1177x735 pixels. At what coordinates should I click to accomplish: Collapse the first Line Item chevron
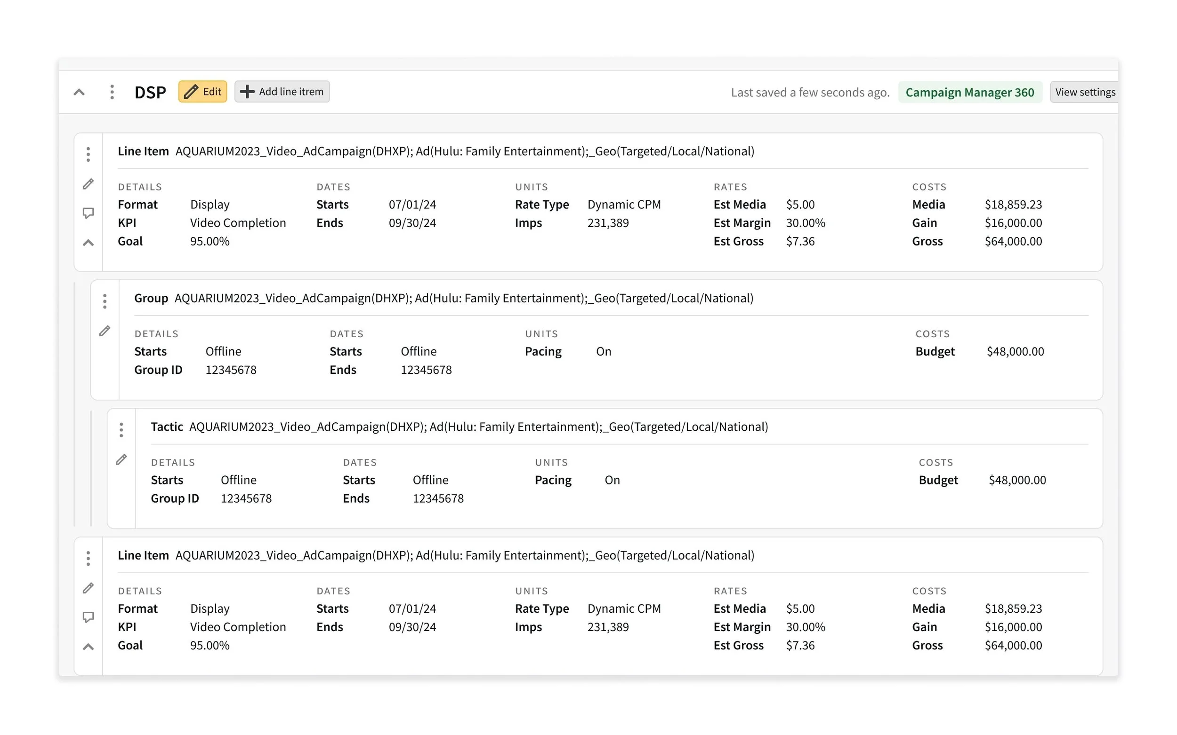click(x=88, y=243)
